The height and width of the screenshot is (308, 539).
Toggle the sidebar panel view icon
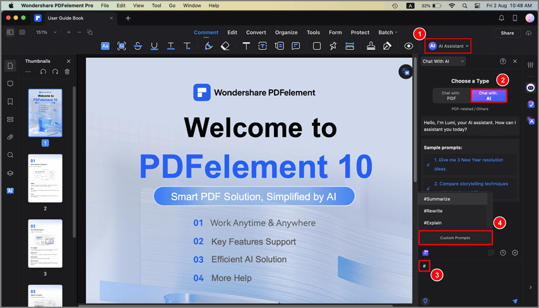10,32
